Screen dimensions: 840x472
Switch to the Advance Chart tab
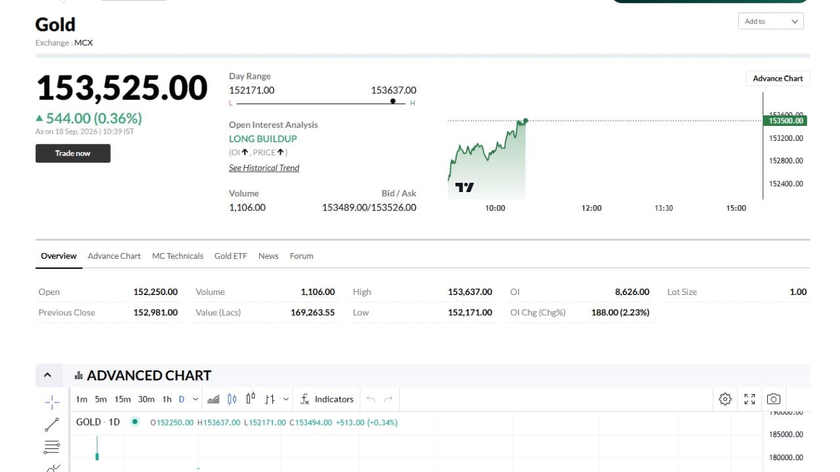pyautogui.click(x=114, y=256)
